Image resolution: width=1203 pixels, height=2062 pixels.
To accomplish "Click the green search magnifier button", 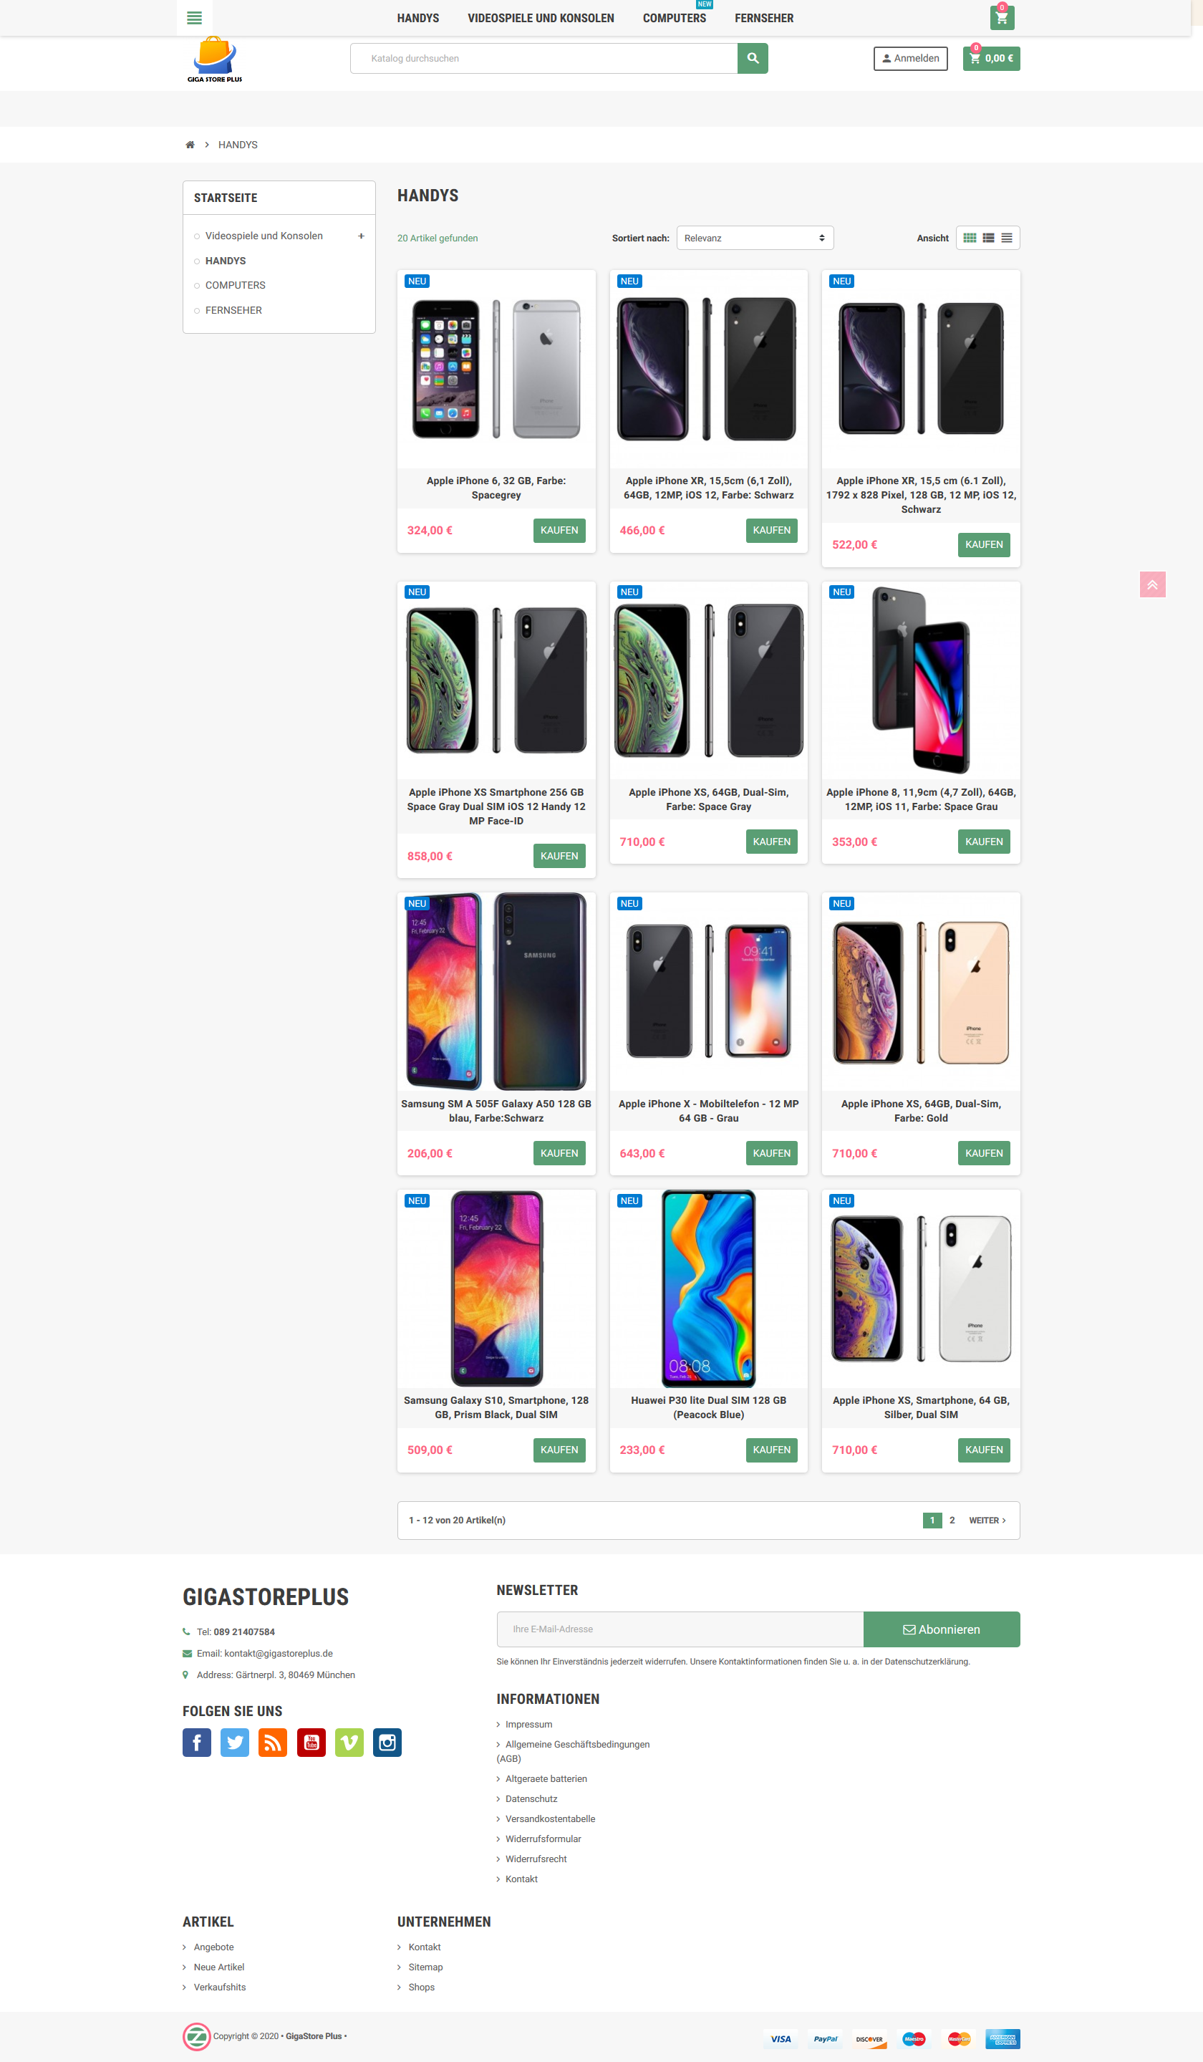I will 753,58.
